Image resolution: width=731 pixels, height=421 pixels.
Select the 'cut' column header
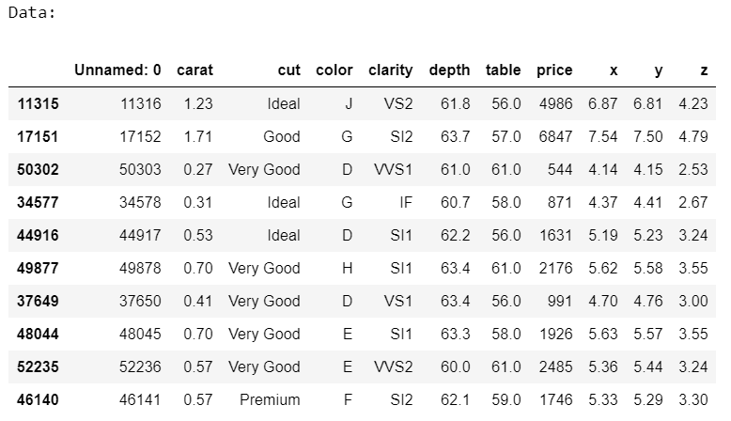point(289,70)
